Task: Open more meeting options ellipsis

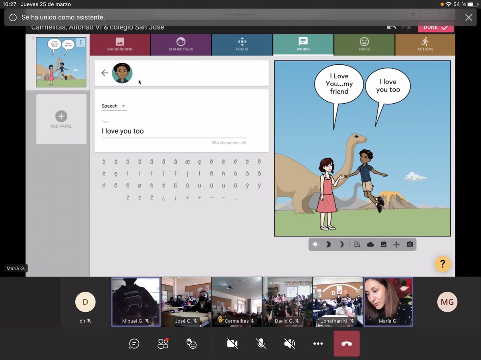Action: click(318, 344)
